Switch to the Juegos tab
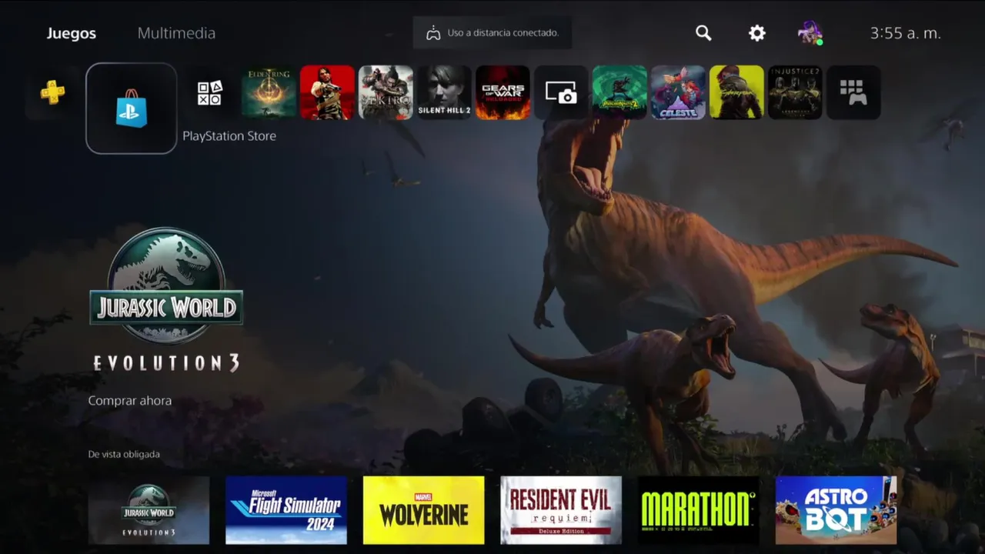Screen dimensions: 985x554 click(71, 33)
